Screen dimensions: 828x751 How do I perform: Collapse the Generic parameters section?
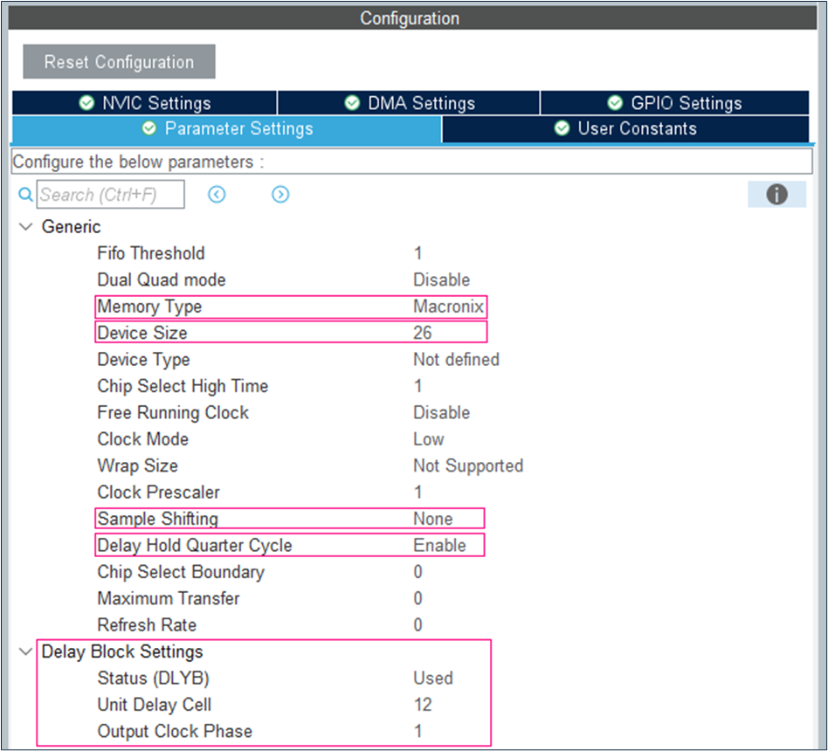[x=25, y=226]
